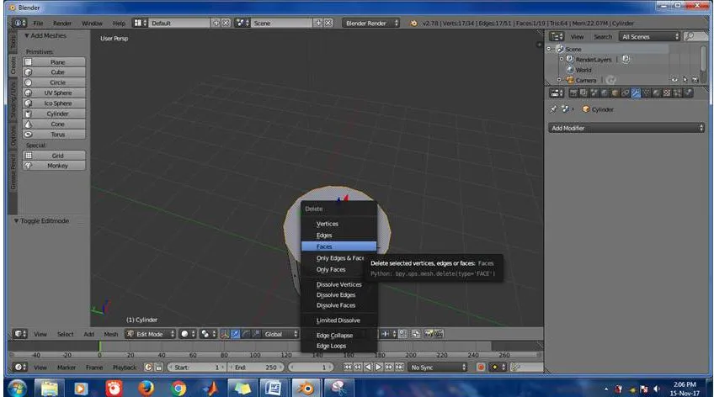
Task: Open the properties editor type icon
Action: (556, 93)
